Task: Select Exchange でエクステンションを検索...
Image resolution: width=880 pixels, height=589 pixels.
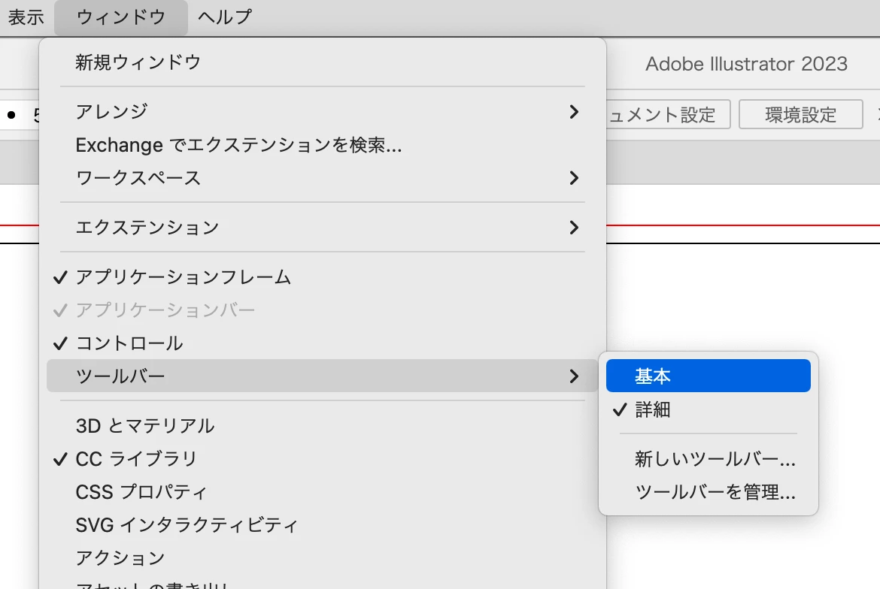Action: [x=322, y=145]
